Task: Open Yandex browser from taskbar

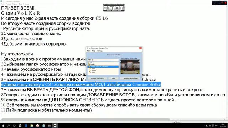Action: click(x=37, y=126)
